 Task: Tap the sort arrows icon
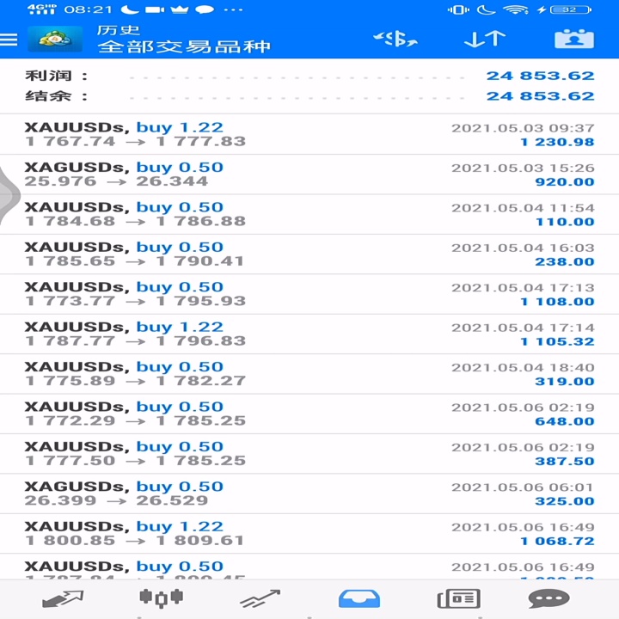(485, 39)
